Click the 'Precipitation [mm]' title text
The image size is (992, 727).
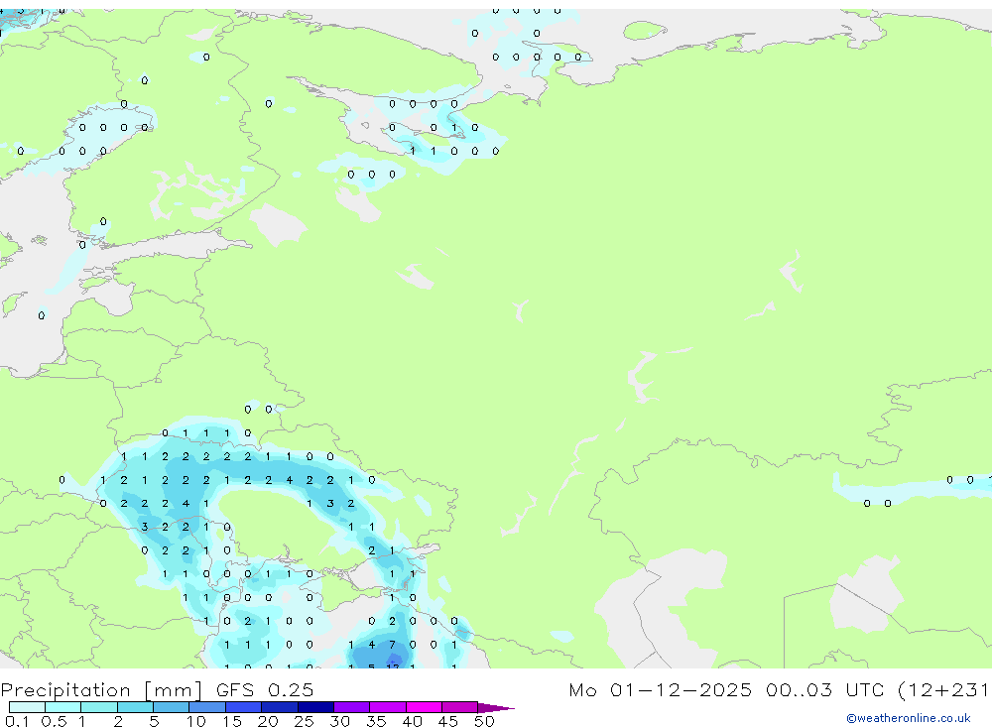(101, 689)
